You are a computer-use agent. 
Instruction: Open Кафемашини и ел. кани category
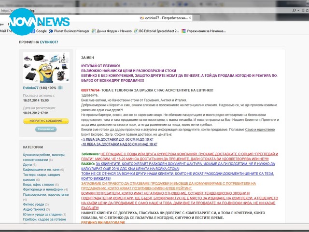41,170
